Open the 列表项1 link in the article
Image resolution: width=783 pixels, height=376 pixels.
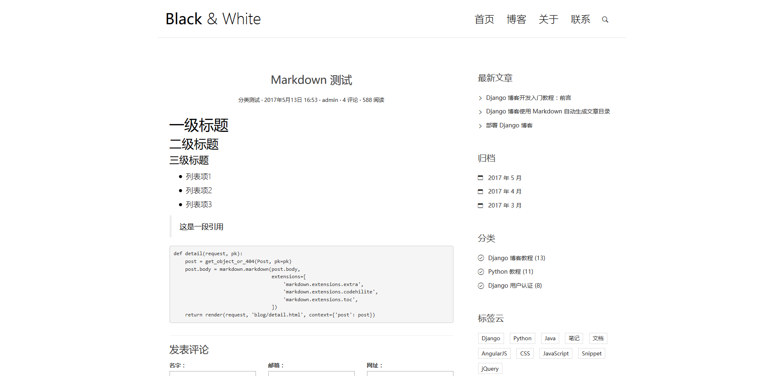(198, 176)
